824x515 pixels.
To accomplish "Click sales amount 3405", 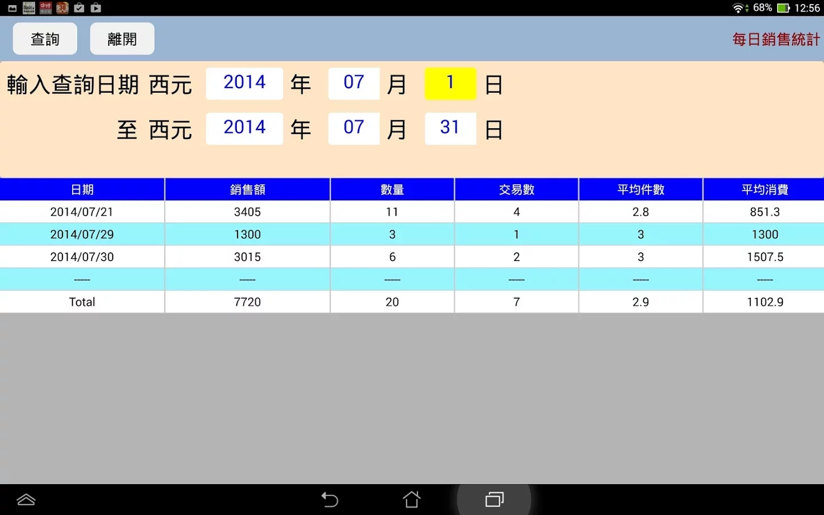I will 247,212.
